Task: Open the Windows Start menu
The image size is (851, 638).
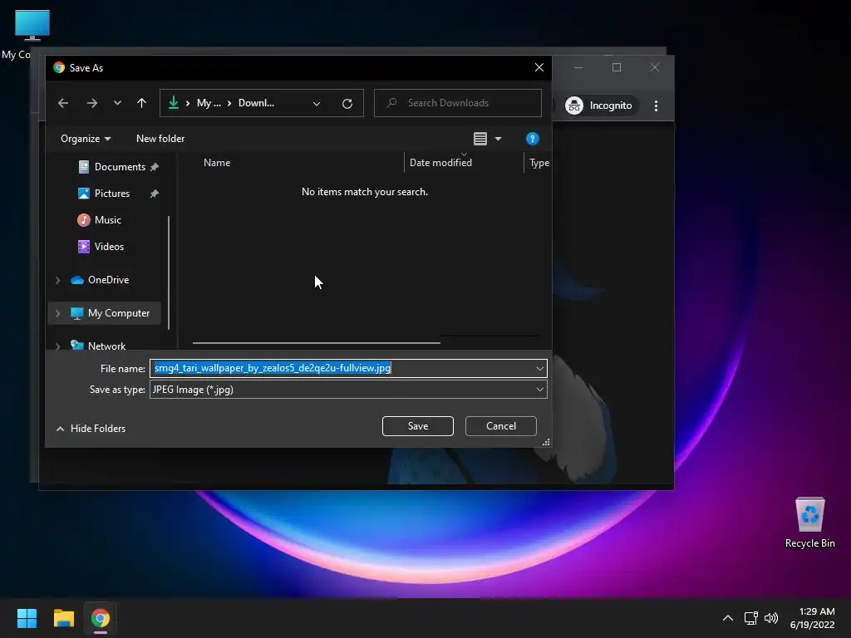Action: click(x=27, y=618)
